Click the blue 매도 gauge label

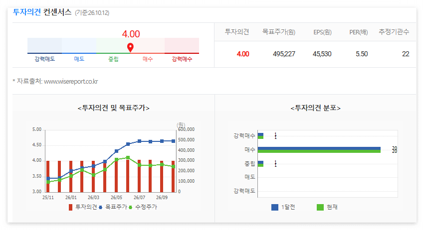(79, 59)
